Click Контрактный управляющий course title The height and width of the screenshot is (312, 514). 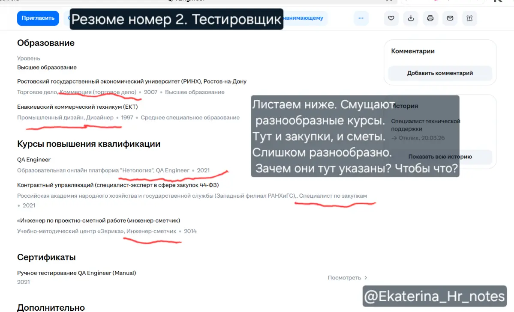click(x=118, y=185)
